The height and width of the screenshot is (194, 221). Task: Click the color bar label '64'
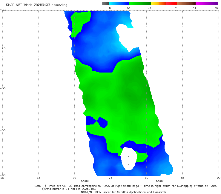click(x=194, y=8)
